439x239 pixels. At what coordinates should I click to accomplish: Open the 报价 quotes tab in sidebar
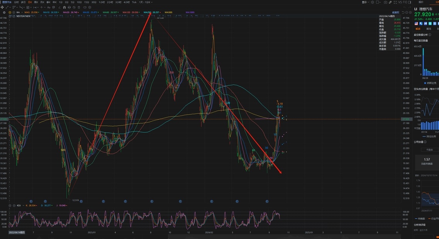(421, 2)
